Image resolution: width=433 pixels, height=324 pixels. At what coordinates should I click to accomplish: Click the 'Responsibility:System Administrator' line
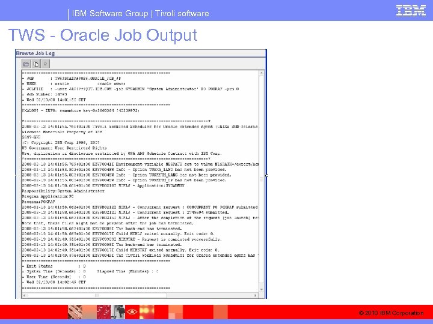click(63, 191)
